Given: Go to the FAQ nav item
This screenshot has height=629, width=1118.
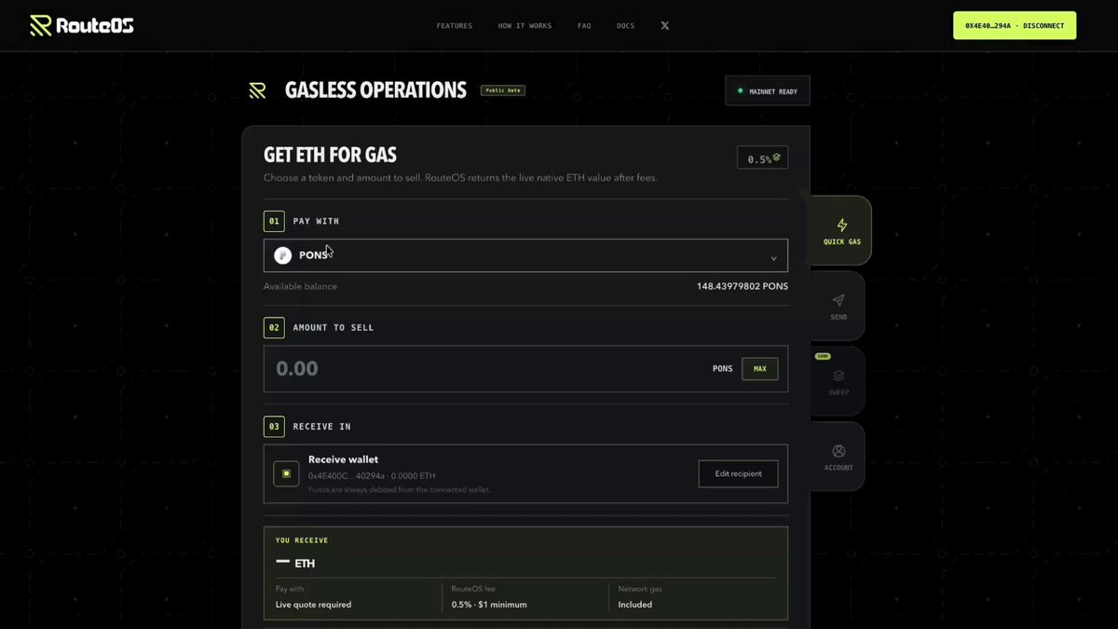Looking at the screenshot, I should [584, 26].
